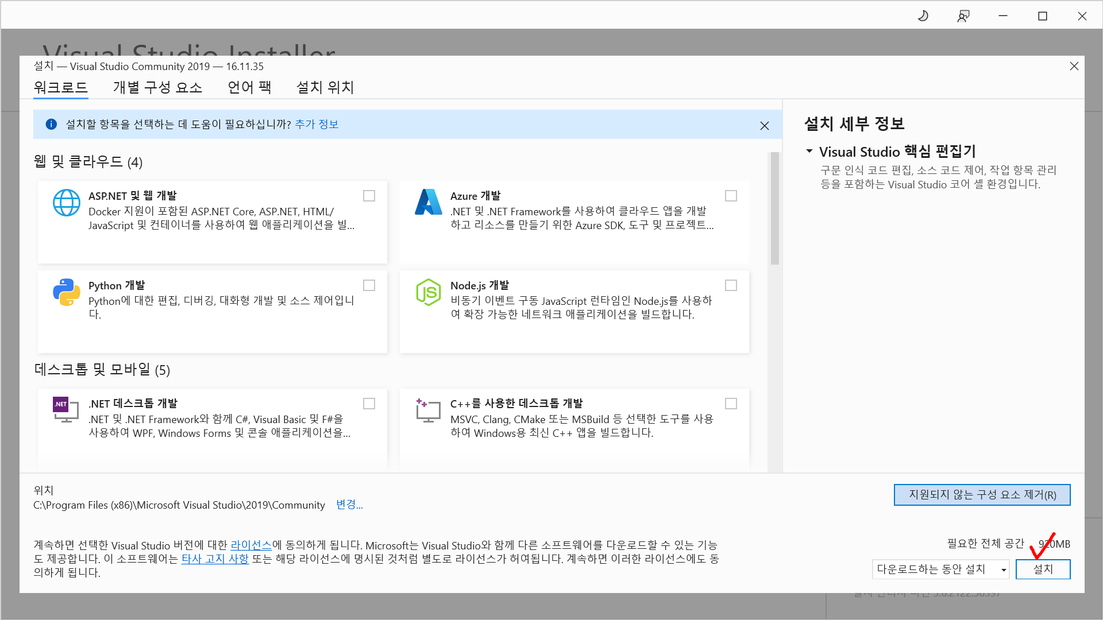Click the workloads list vertical scrollbar

coord(774,208)
